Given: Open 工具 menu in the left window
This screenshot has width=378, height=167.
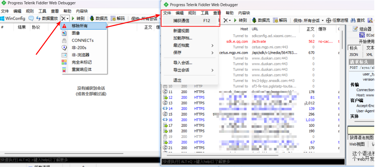Looking at the screenshot, I should pos(42,11).
